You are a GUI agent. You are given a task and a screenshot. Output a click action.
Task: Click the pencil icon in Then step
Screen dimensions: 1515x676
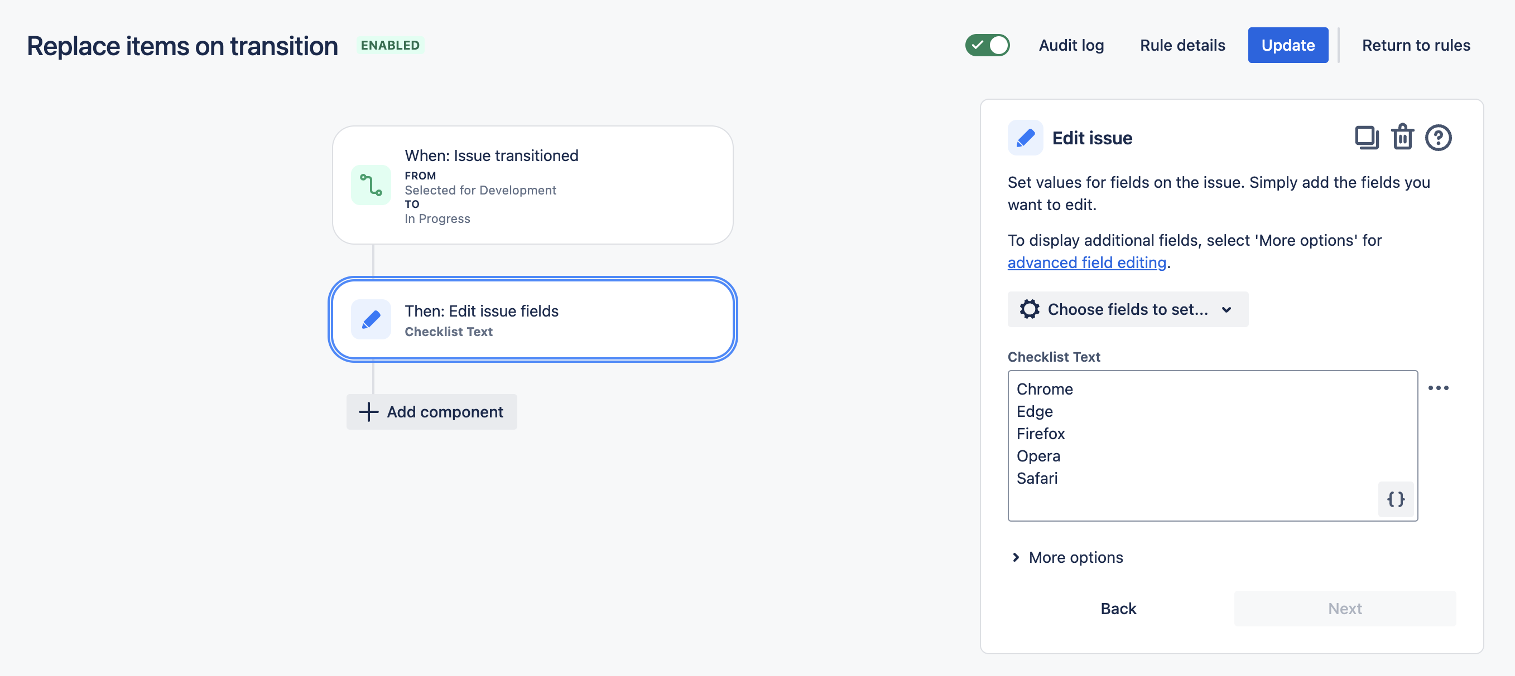click(x=371, y=319)
